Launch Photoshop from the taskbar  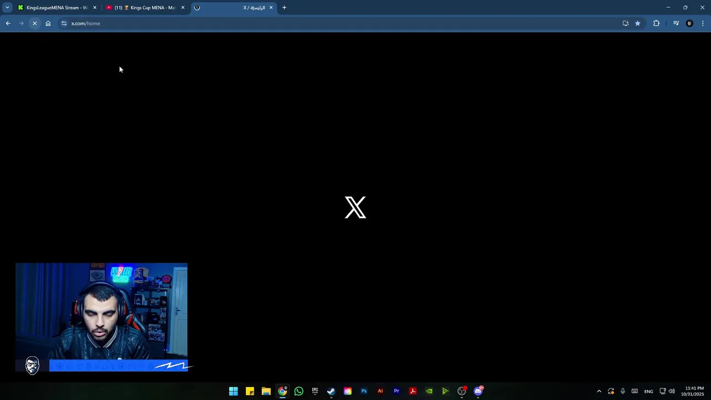coord(364,391)
